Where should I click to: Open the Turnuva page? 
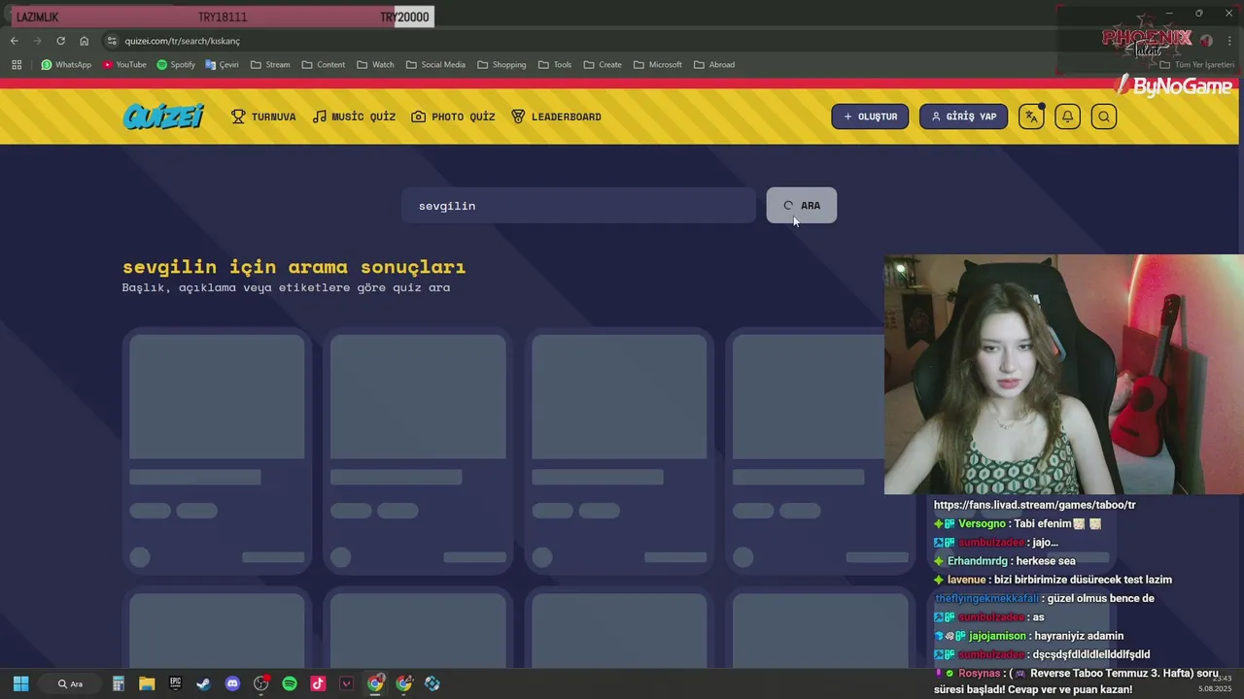tap(263, 116)
